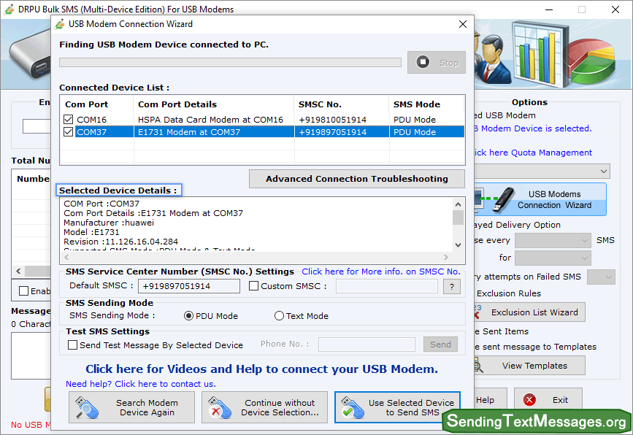Open the Quota Management link in main window
This screenshot has height=435, width=633.
[533, 153]
